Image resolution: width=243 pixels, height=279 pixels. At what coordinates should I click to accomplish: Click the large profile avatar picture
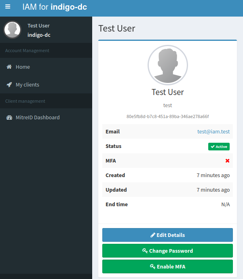coord(167,65)
